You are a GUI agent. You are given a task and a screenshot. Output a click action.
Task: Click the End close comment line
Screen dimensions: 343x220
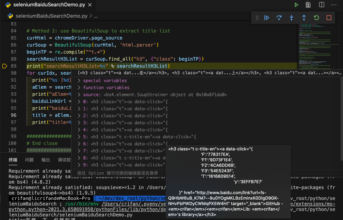tap(42, 143)
